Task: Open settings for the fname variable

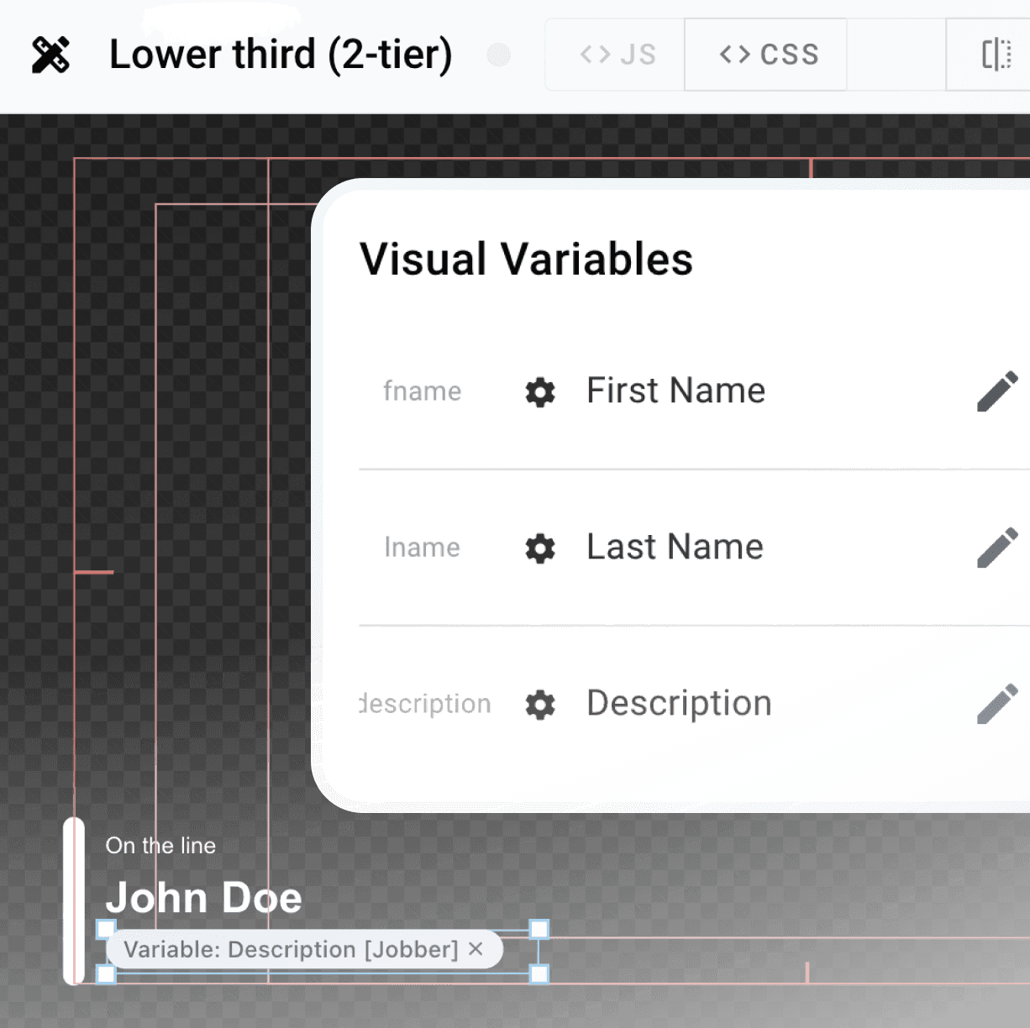Action: (x=539, y=391)
